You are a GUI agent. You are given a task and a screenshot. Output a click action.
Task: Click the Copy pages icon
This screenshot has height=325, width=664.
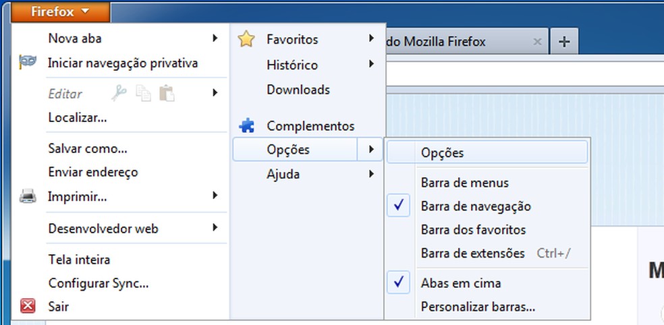143,93
